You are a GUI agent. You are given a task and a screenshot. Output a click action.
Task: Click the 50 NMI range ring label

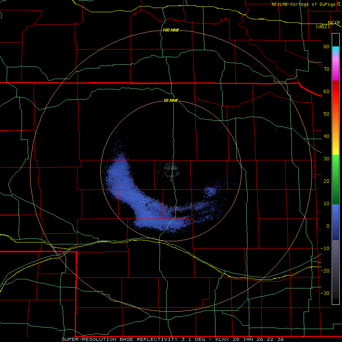point(171,101)
